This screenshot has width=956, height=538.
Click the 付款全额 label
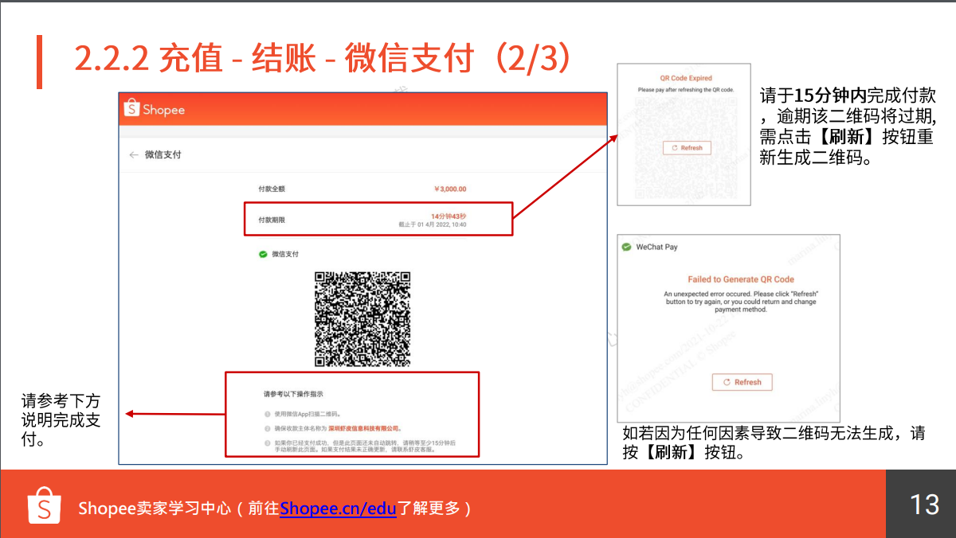(x=271, y=189)
